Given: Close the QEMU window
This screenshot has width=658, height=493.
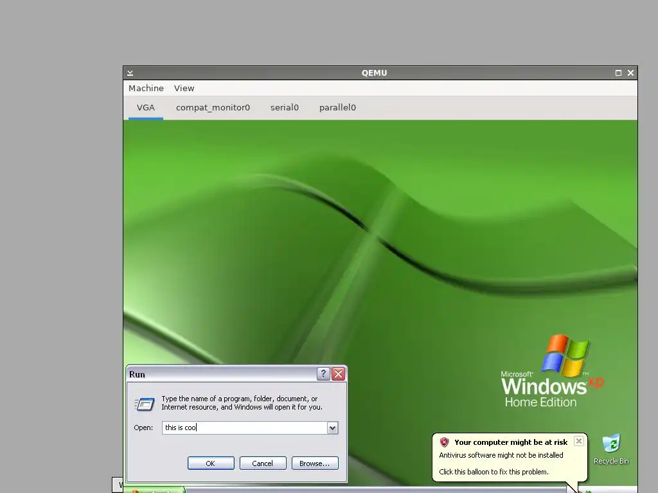Looking at the screenshot, I should pos(630,73).
